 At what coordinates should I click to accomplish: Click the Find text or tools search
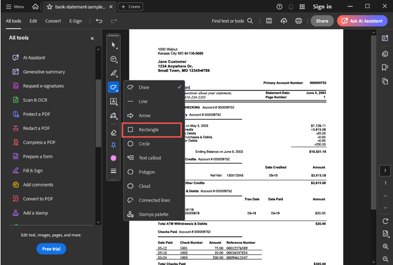click(232, 21)
